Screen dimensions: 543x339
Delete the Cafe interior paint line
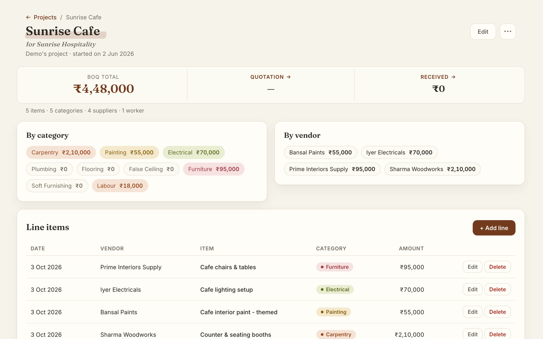pyautogui.click(x=498, y=312)
